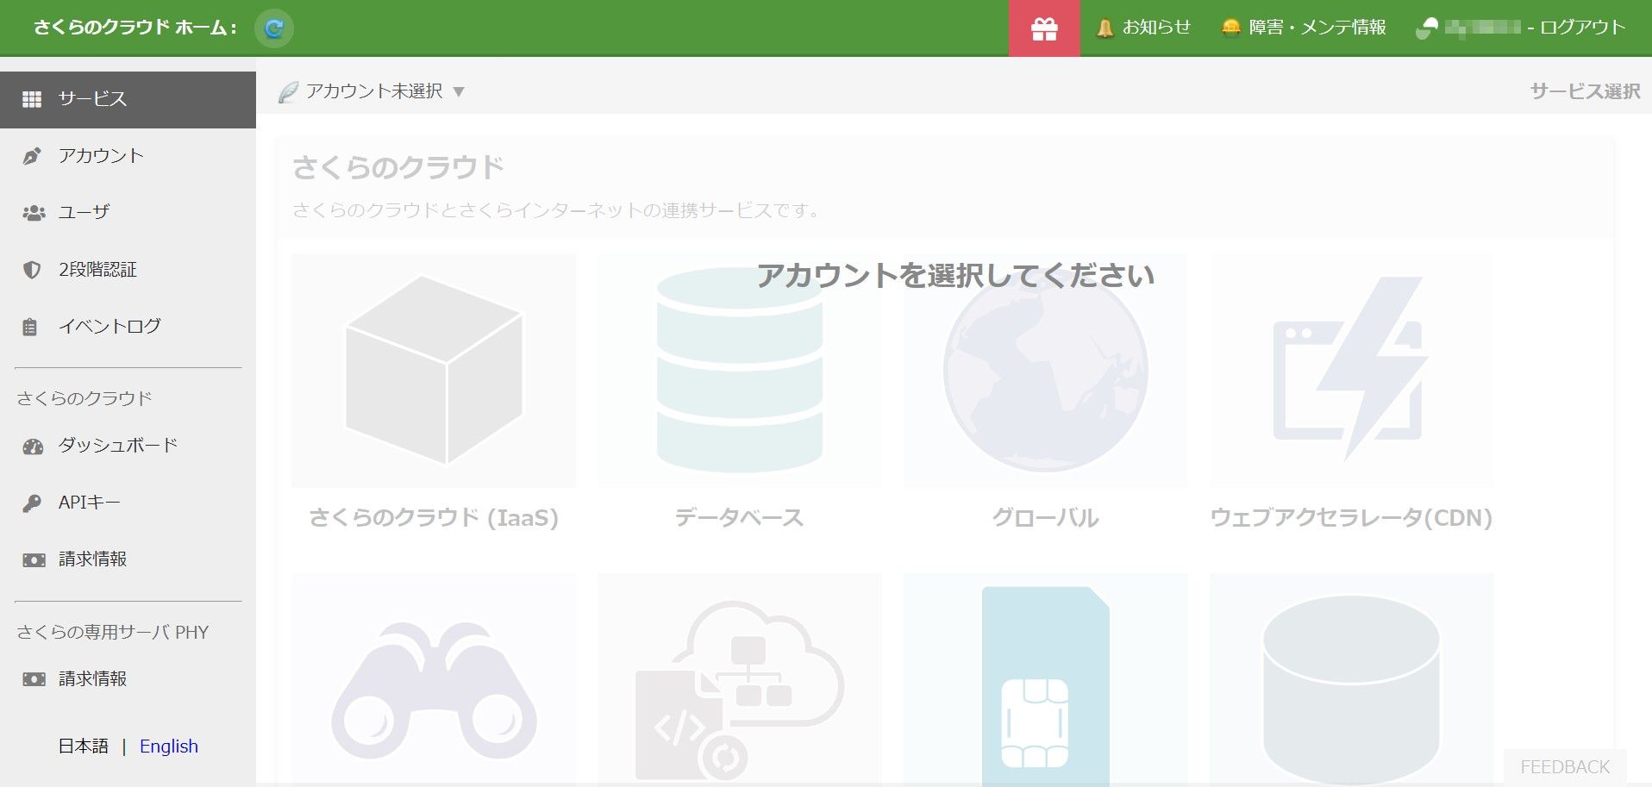This screenshot has width=1652, height=787.
Task: Go to the ユーザ users page
Action: coord(84,212)
